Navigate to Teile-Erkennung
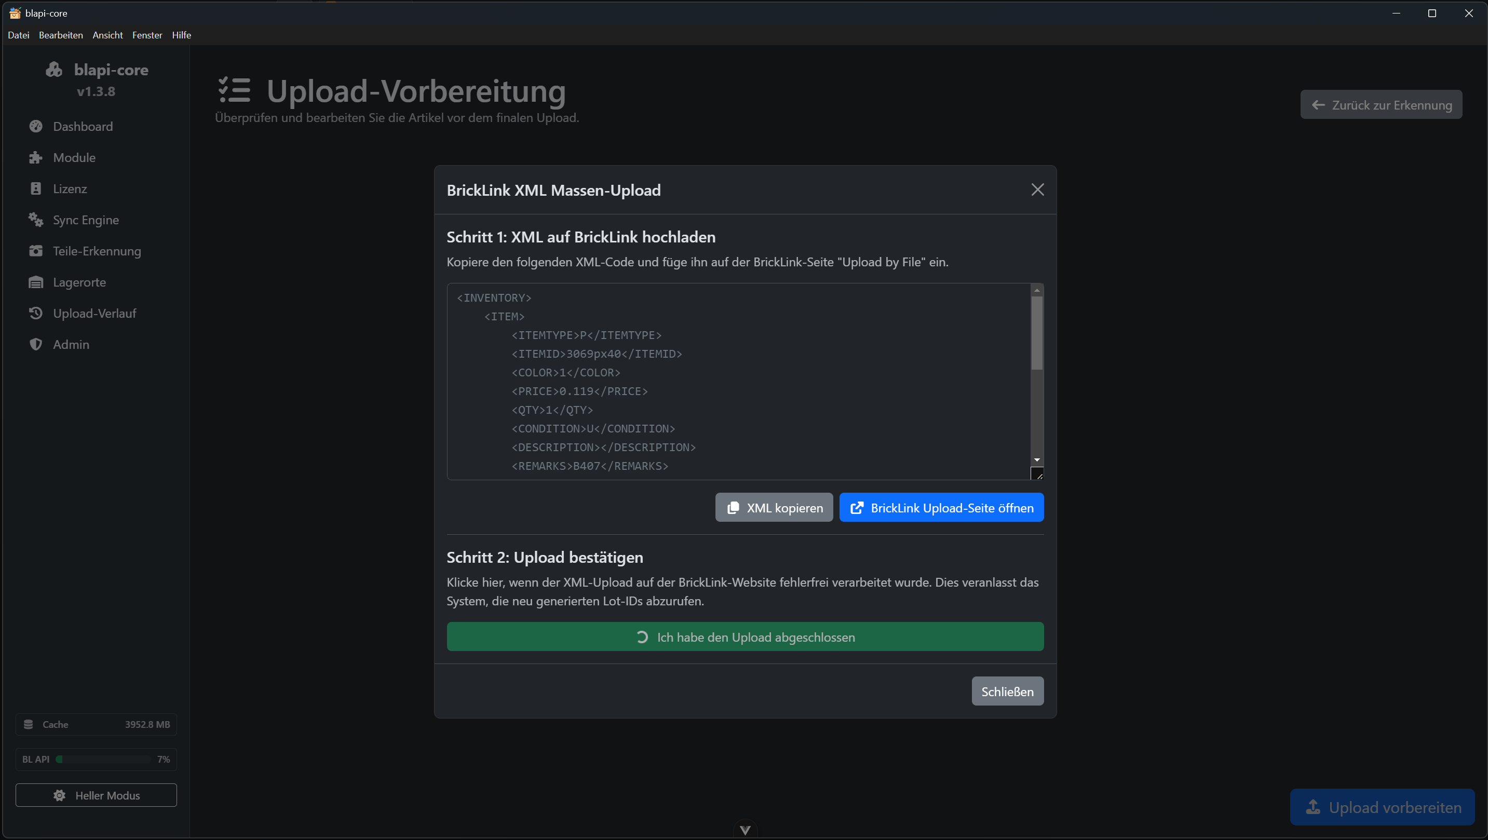This screenshot has height=840, width=1488. pos(97,251)
